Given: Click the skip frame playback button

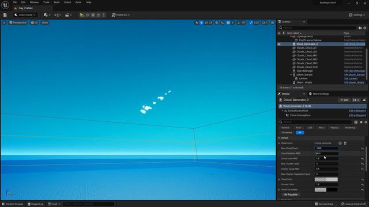Looking at the screenshot, I should (88, 15).
